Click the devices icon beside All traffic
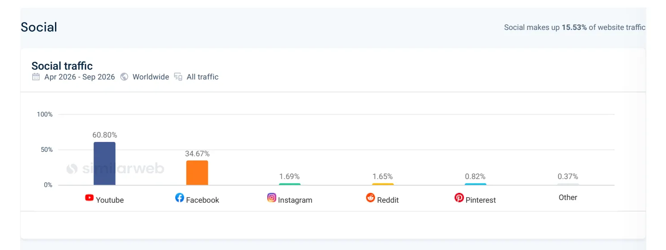Viewport: 666px width, 250px height. pyautogui.click(x=178, y=77)
